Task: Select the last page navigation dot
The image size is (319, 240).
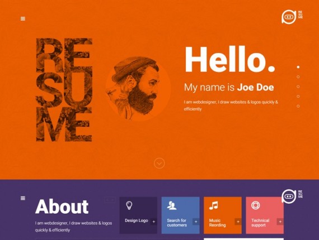Action: (x=298, y=106)
